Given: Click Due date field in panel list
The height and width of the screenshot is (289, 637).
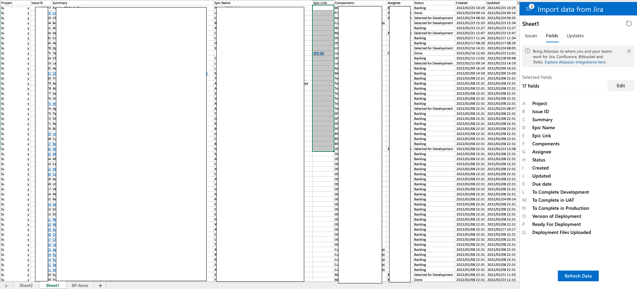Looking at the screenshot, I should [542, 184].
